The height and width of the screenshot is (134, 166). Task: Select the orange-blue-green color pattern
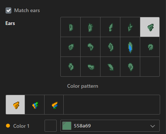click(35, 105)
